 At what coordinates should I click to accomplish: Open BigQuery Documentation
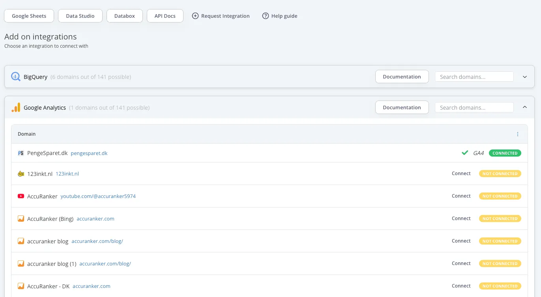pos(402,76)
